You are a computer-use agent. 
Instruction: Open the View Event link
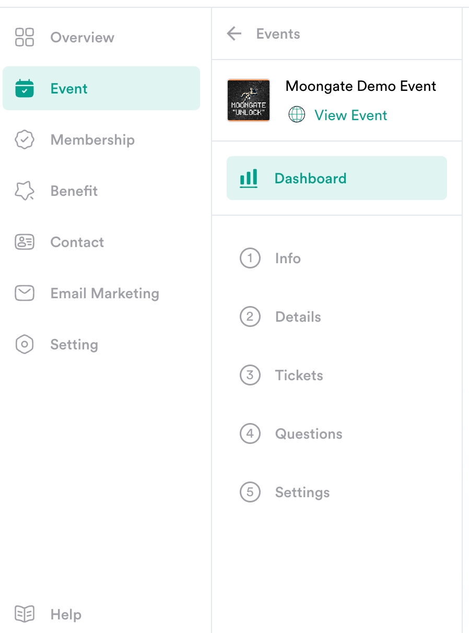tap(350, 115)
